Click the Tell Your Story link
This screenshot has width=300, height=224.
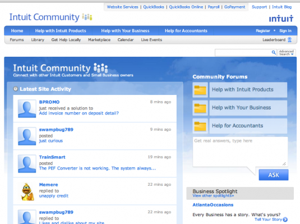point(268,220)
